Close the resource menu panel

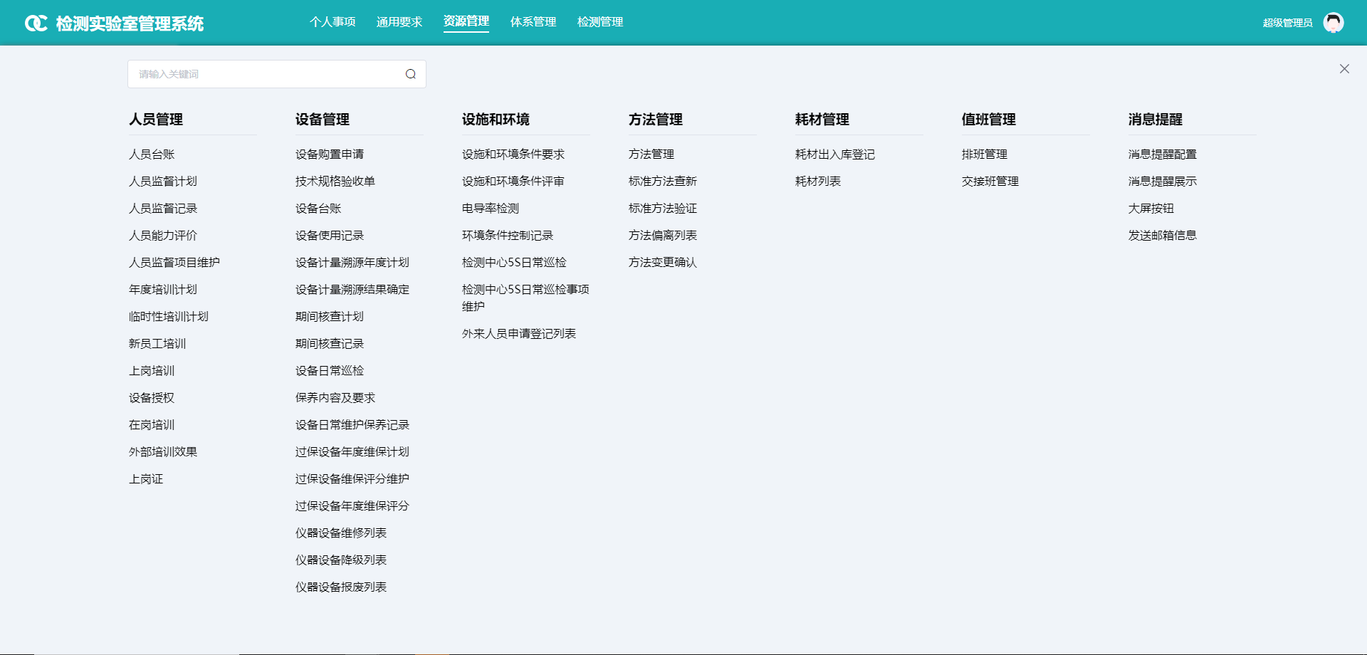click(1344, 69)
